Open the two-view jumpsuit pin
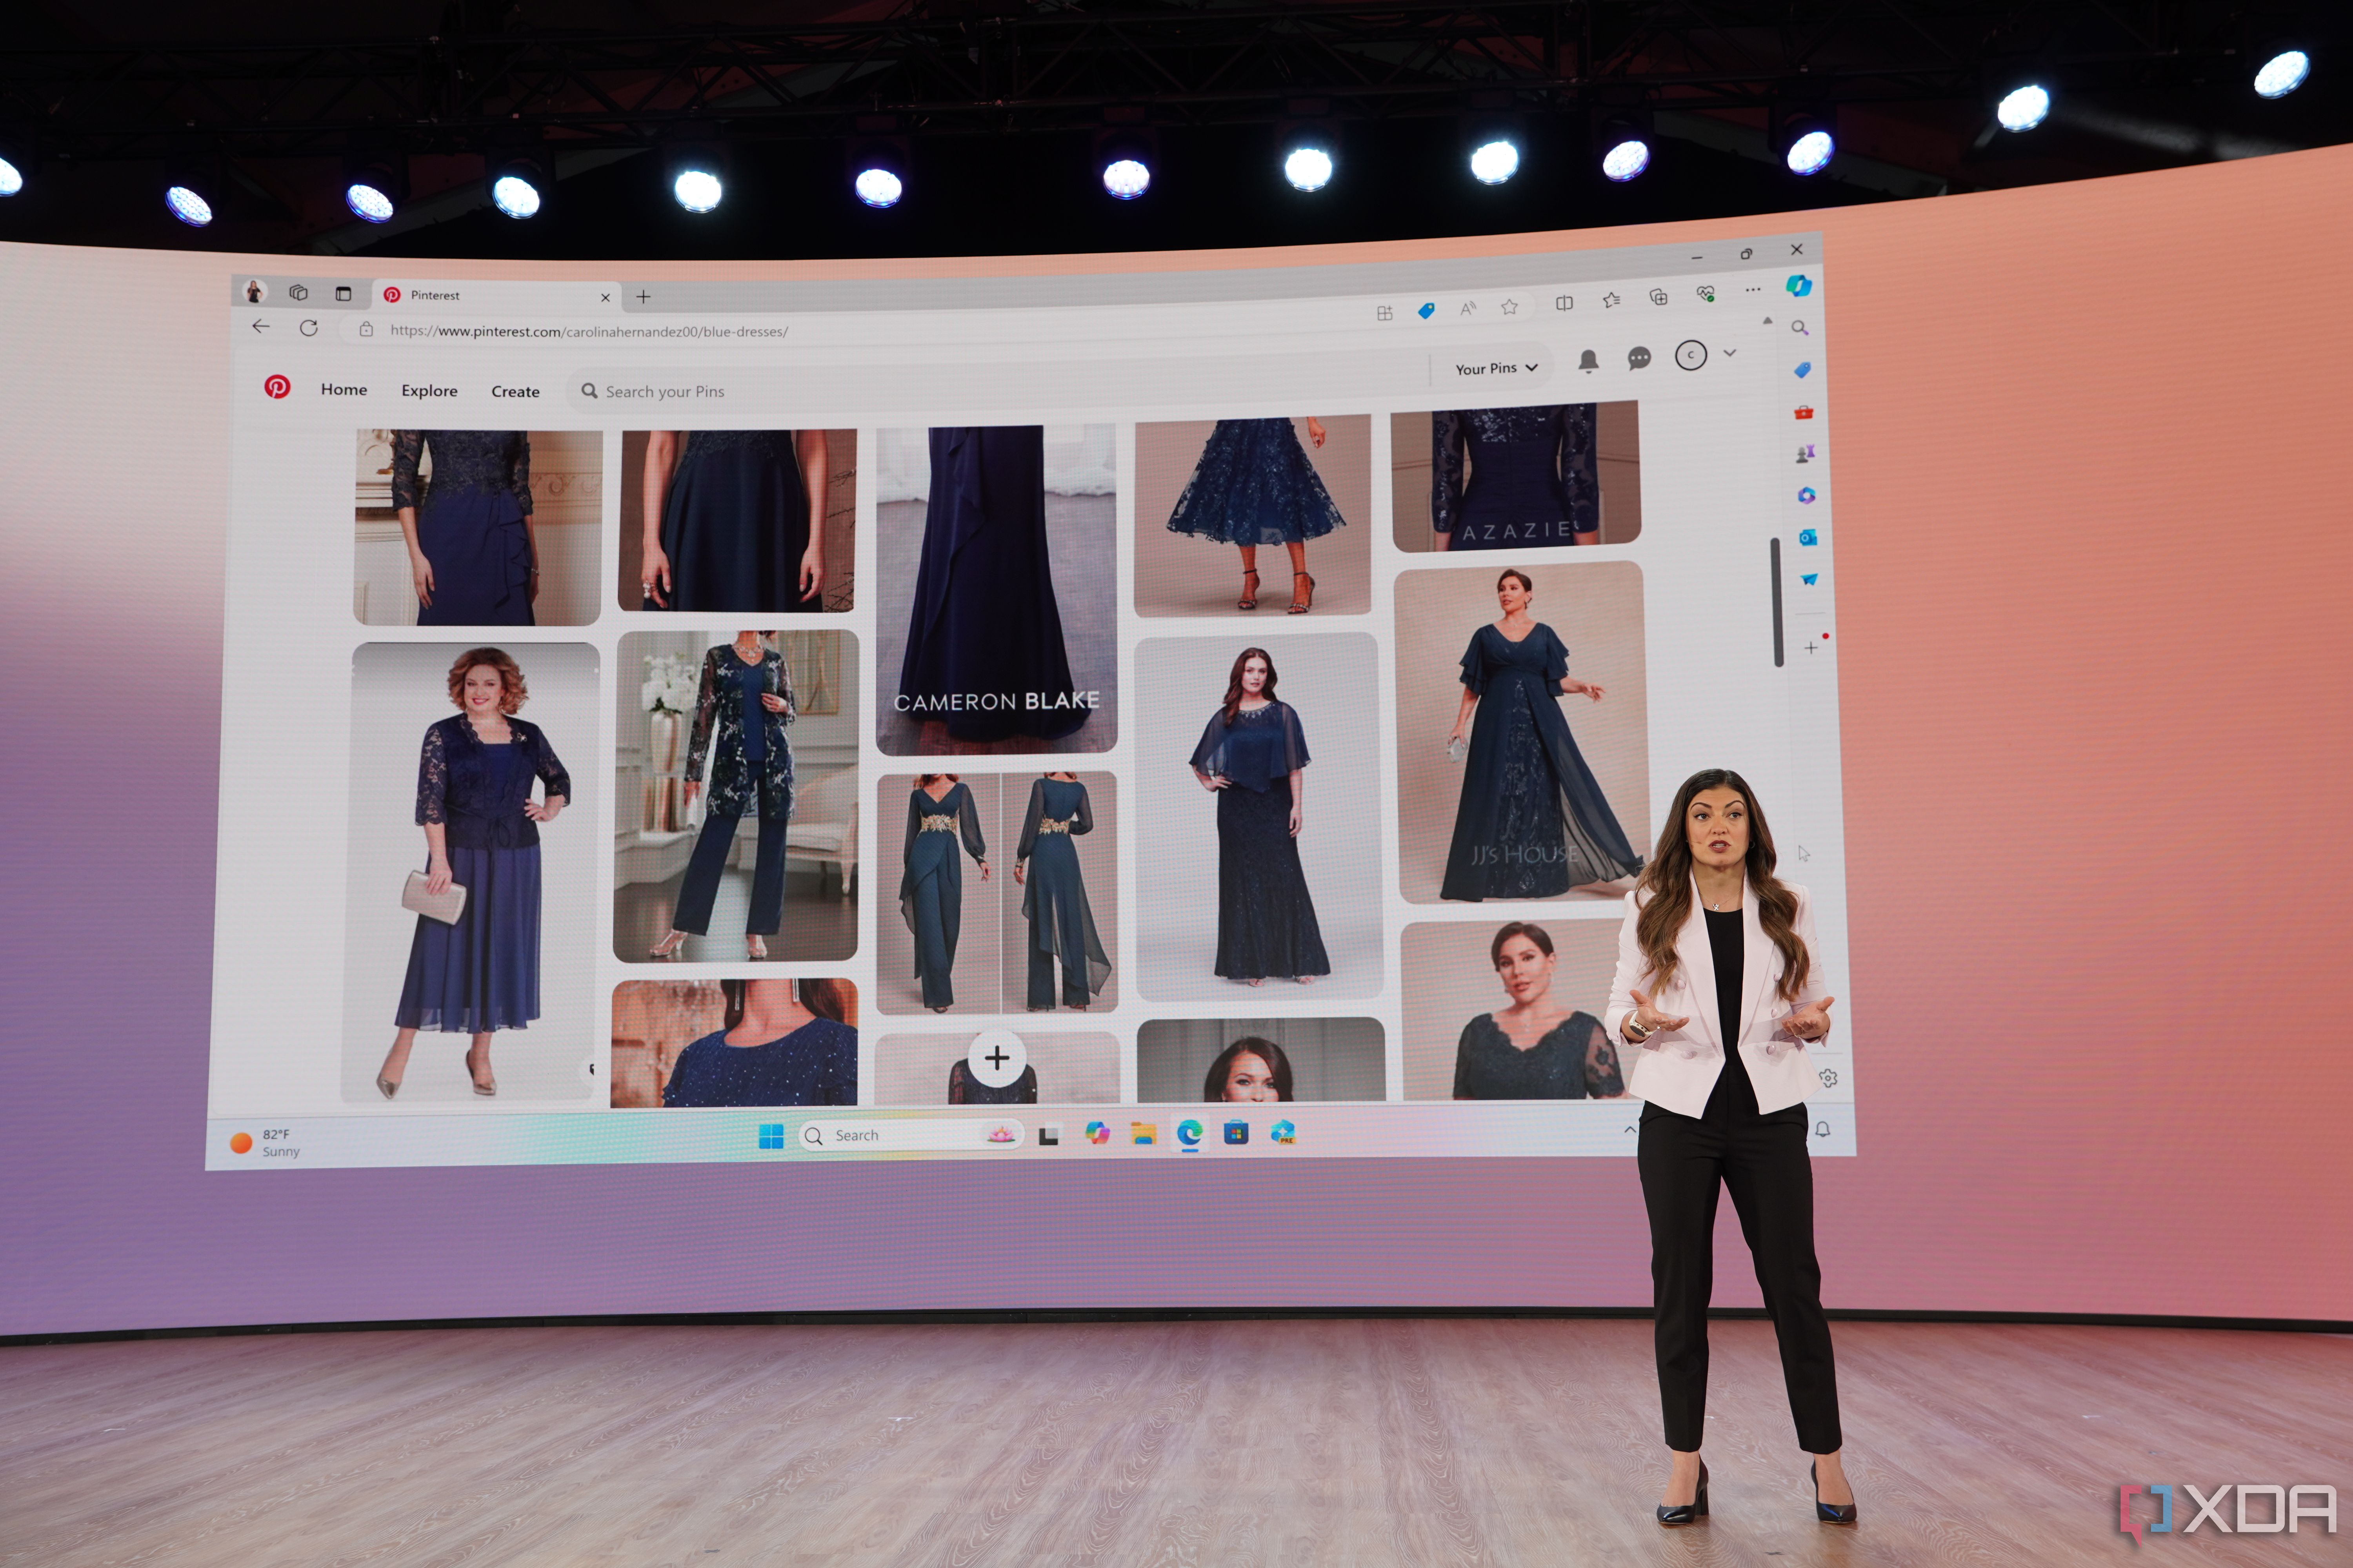This screenshot has width=2353, height=1568. (x=996, y=892)
